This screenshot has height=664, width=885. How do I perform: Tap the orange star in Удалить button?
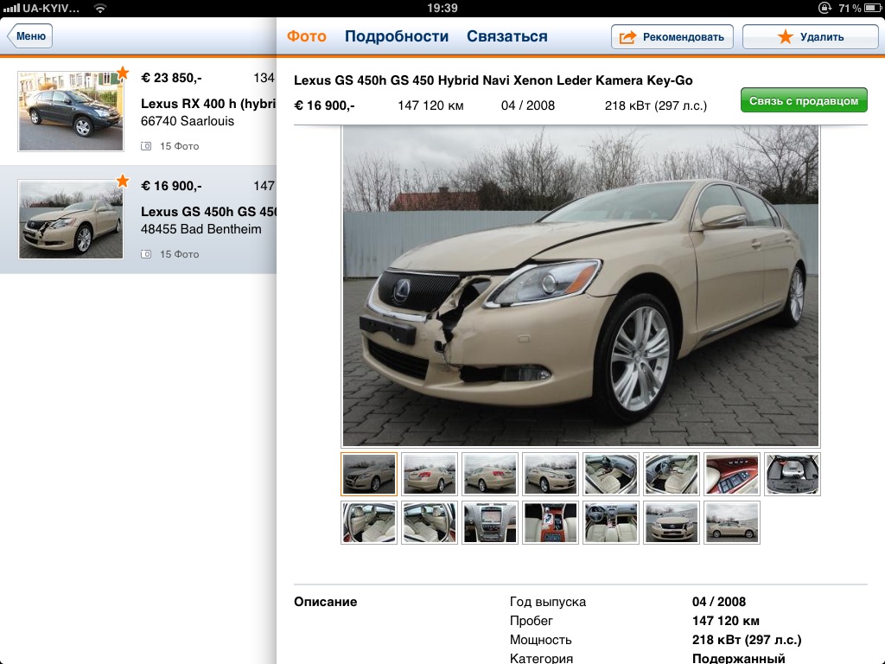pos(784,37)
